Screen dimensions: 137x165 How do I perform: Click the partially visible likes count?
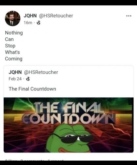point(11,160)
